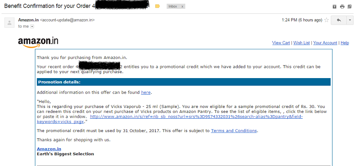Click the 'here' offer information link
Screen dimensions: 358x166
point(146,92)
